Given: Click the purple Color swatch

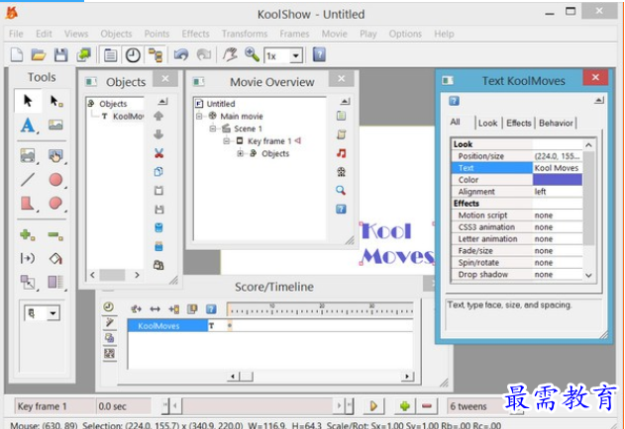Looking at the screenshot, I should [x=558, y=180].
